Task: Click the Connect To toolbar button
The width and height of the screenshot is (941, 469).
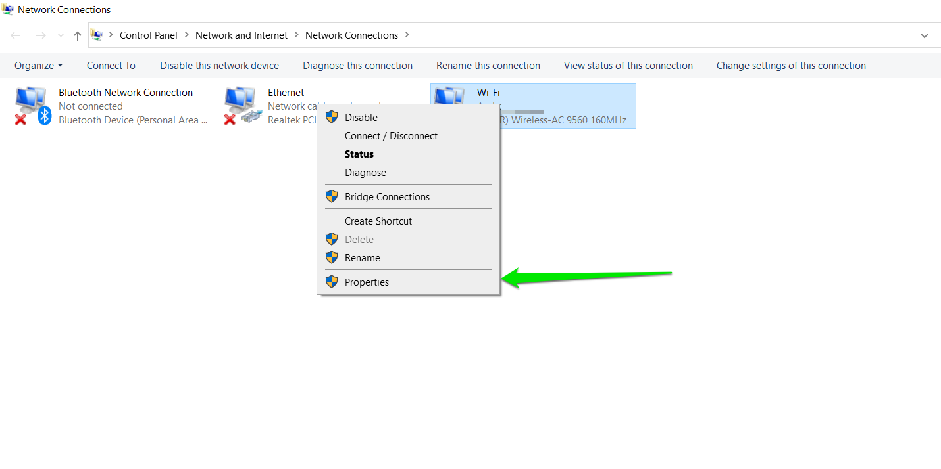Action: pos(111,66)
